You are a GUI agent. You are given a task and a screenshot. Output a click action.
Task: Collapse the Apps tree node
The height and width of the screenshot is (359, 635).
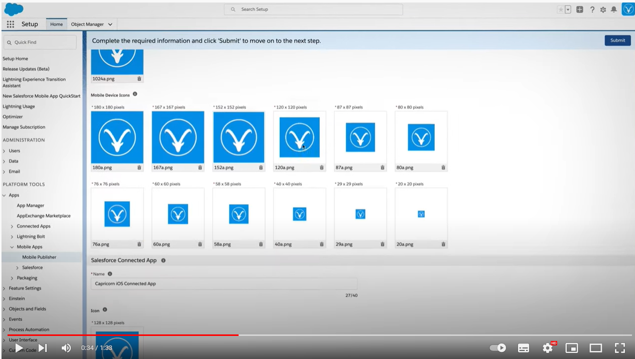tap(5, 195)
